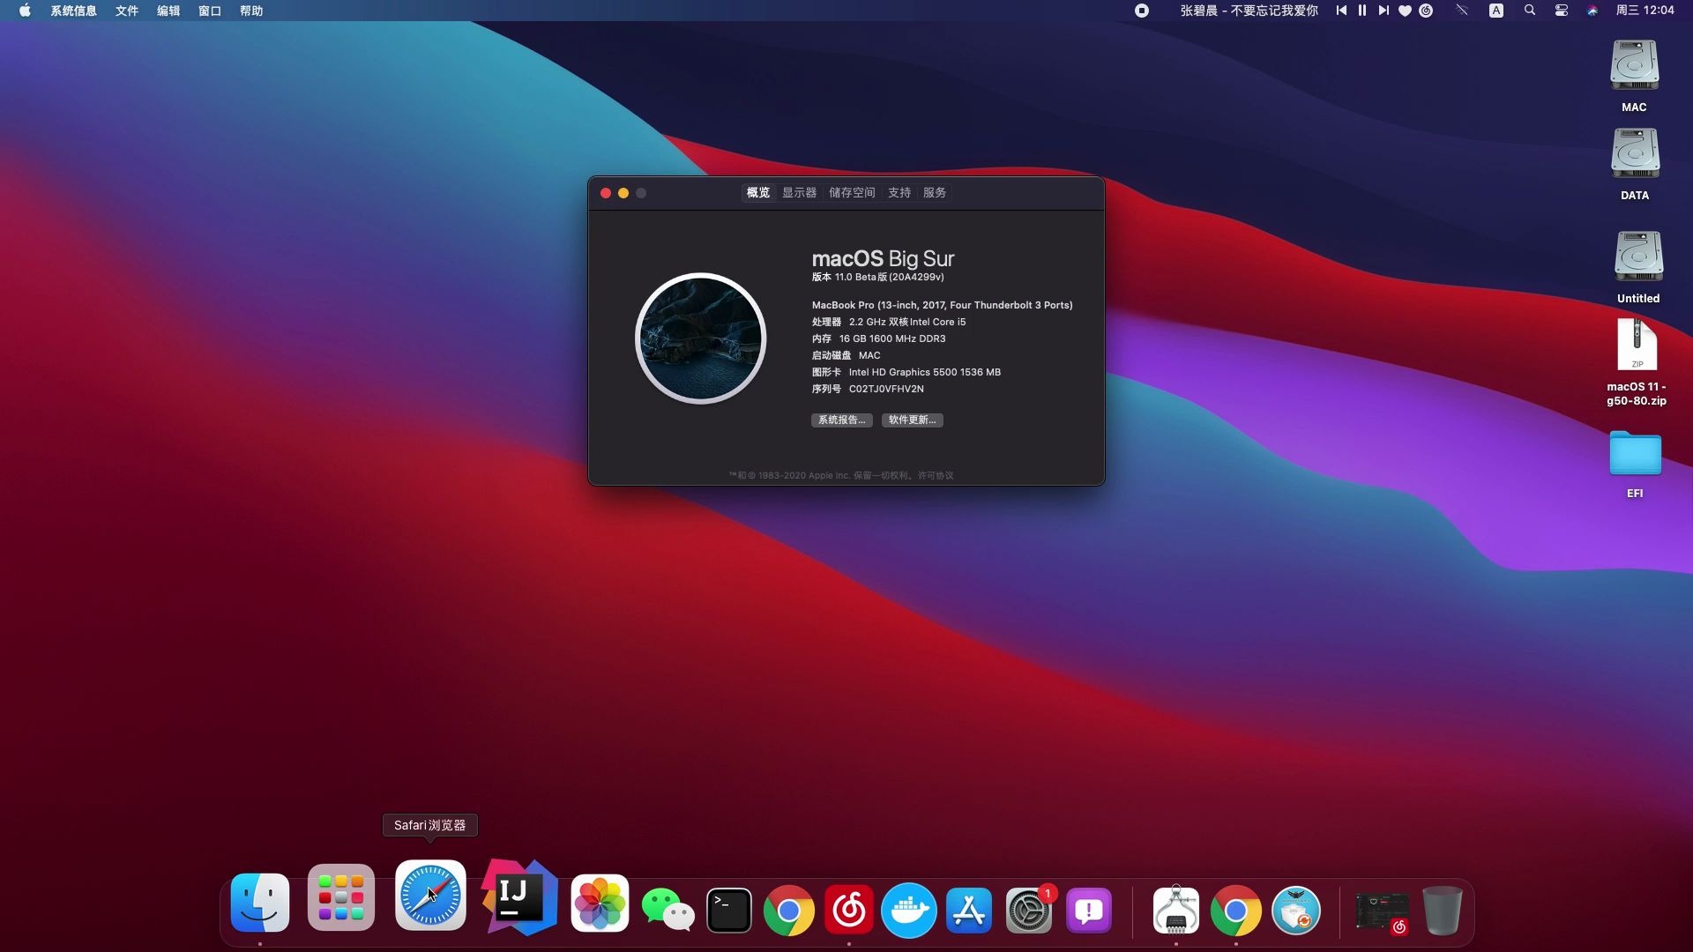Select the DATA drive on desktop
This screenshot has height=952, width=1693.
[x=1635, y=153]
